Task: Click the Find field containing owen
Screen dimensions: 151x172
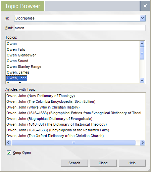Action: click(x=80, y=28)
